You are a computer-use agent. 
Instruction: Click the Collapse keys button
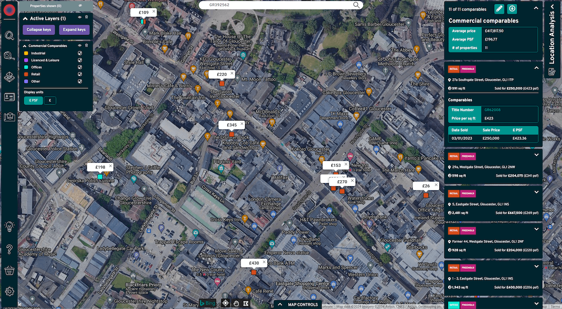[39, 30]
